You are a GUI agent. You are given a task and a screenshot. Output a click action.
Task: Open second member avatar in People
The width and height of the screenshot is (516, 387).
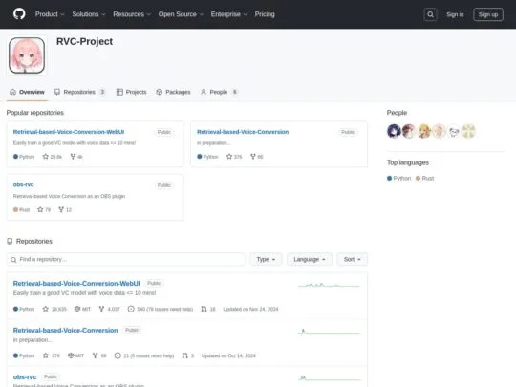pos(409,131)
